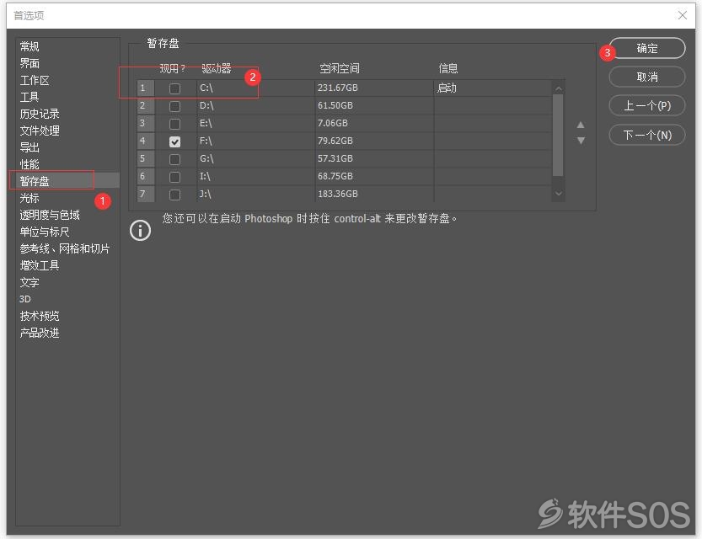The height and width of the screenshot is (539, 702).
Task: Move selected scratch disk up with arrow
Action: [x=581, y=125]
